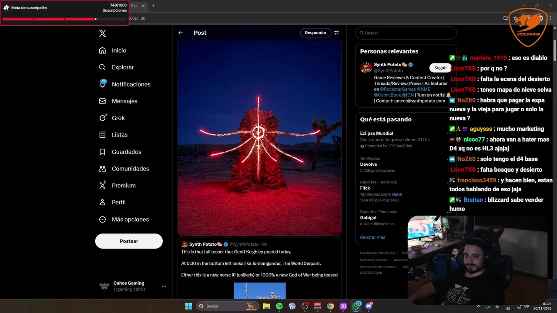Screen dimensions: 557x313
Task: Open WhatsApp from taskbar
Action: point(356,306)
